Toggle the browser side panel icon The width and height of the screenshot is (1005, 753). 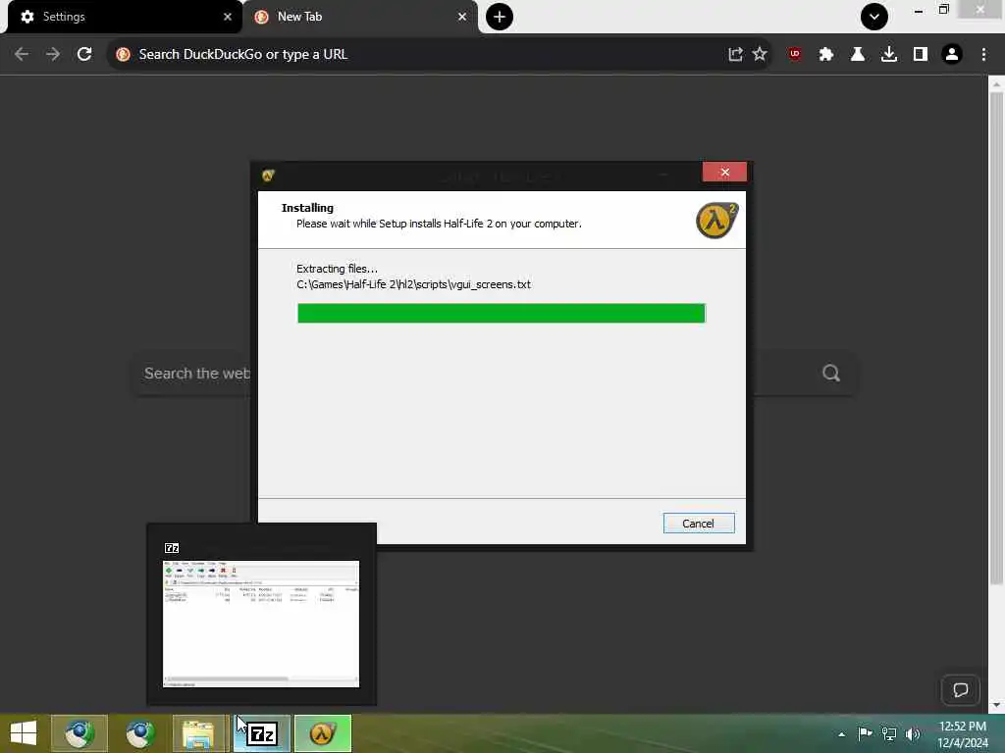[x=921, y=55]
